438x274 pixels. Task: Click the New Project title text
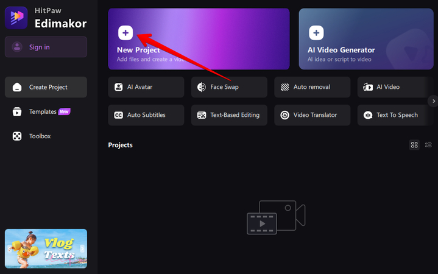click(x=138, y=50)
